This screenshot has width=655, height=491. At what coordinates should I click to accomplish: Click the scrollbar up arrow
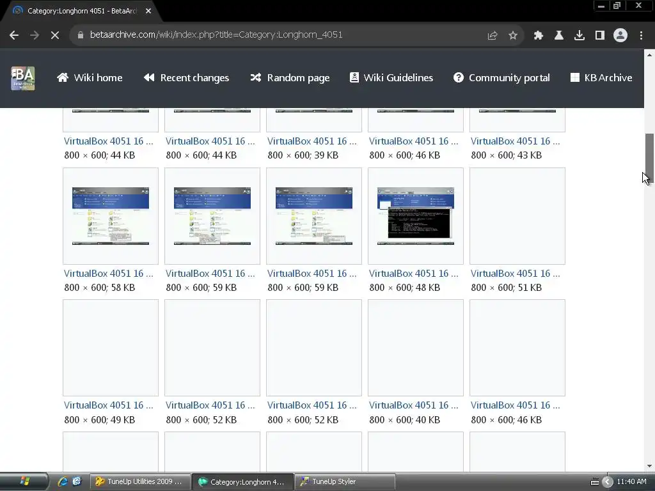pos(649,55)
